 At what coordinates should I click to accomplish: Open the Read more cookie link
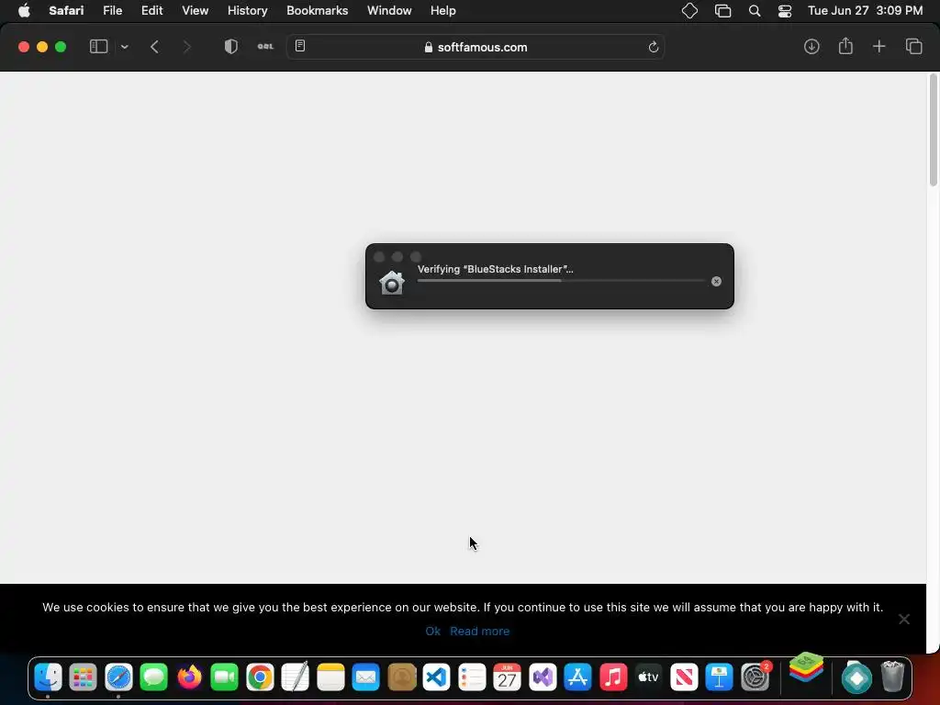point(479,631)
